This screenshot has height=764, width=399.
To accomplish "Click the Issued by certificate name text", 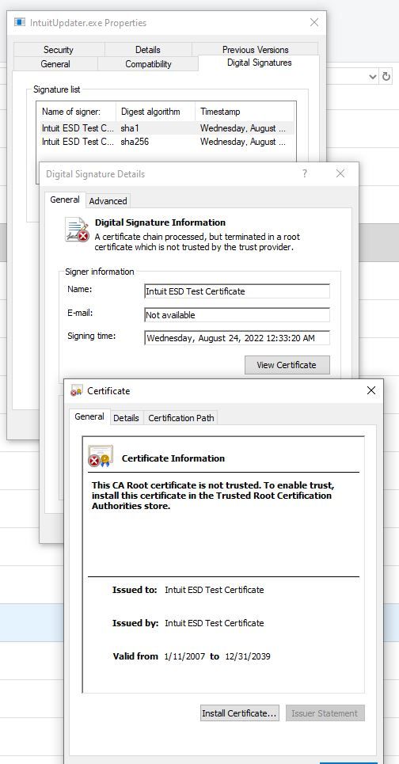I will 215,623.
